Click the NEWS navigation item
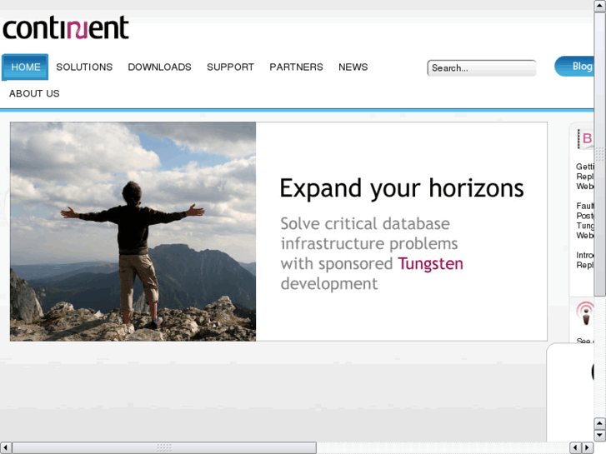The height and width of the screenshot is (454, 606). 353,67
